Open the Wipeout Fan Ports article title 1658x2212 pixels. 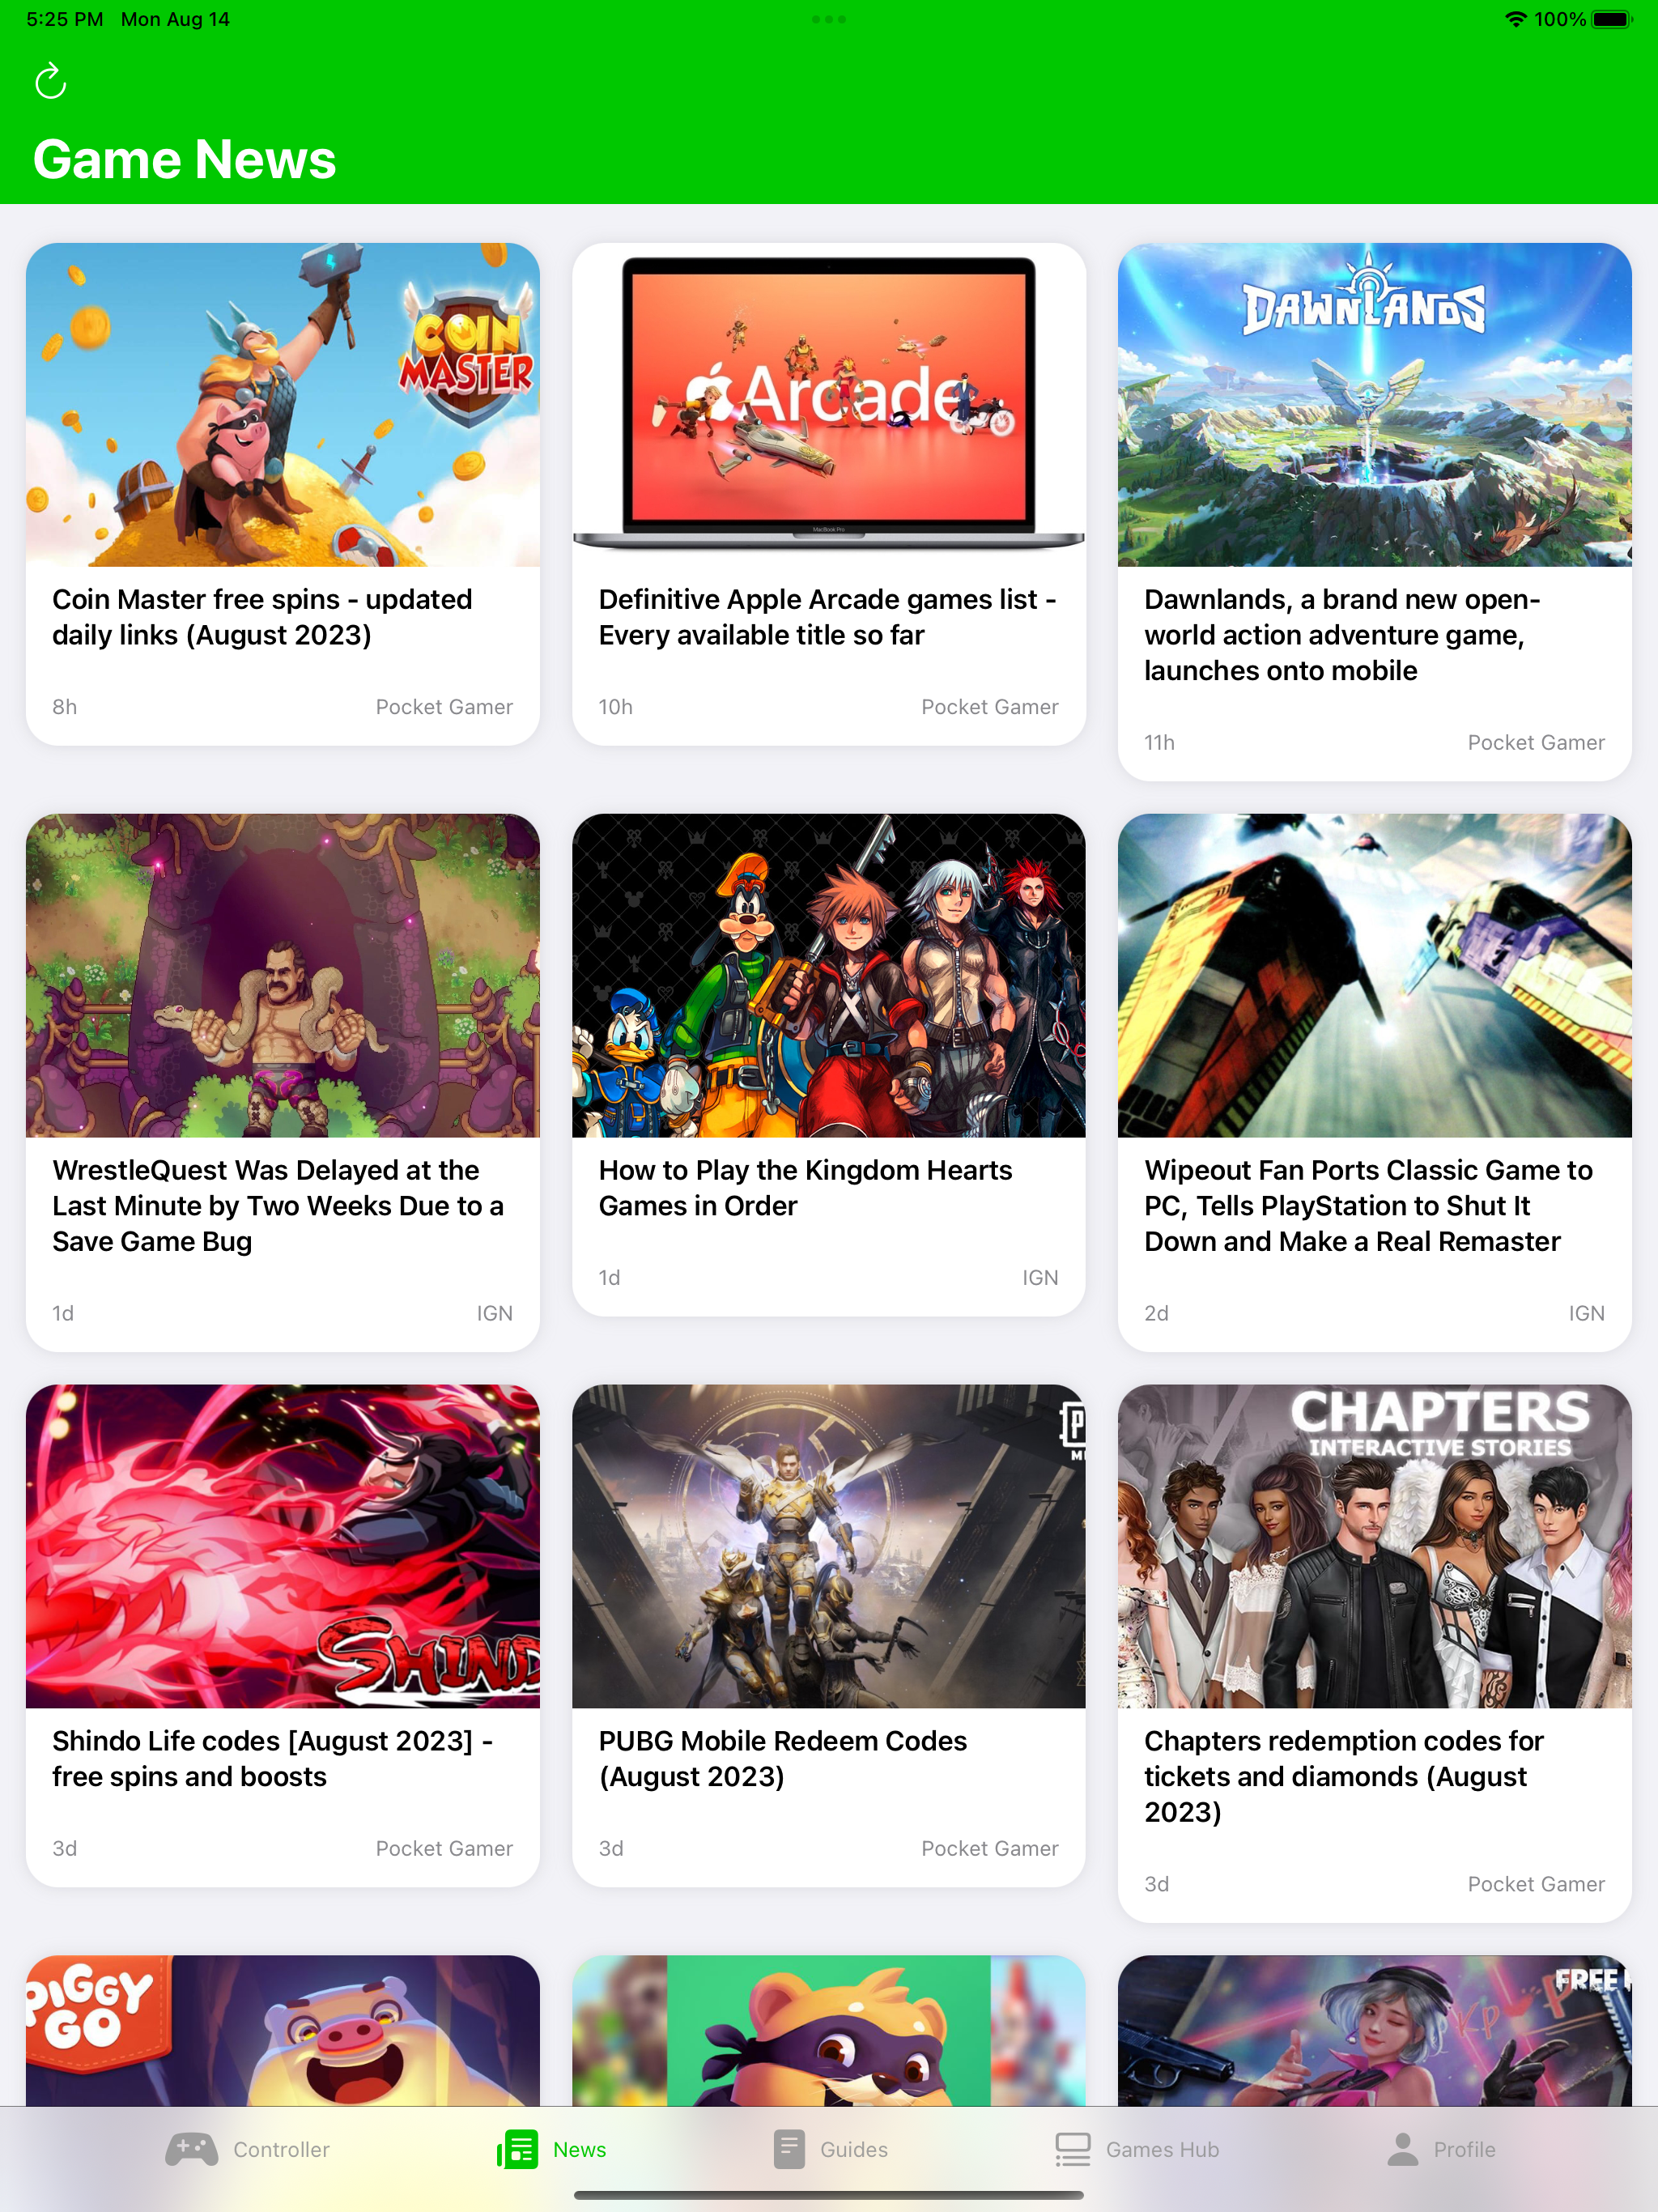(x=1368, y=1206)
